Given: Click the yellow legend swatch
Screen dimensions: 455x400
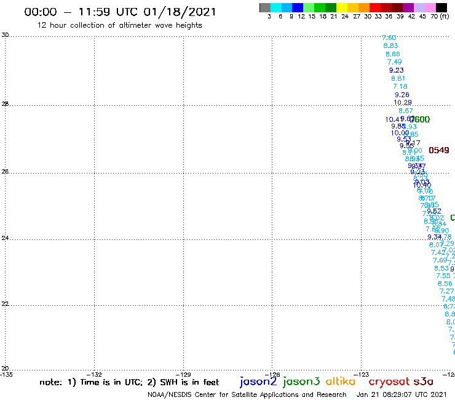Looking at the screenshot, I should [342, 7].
